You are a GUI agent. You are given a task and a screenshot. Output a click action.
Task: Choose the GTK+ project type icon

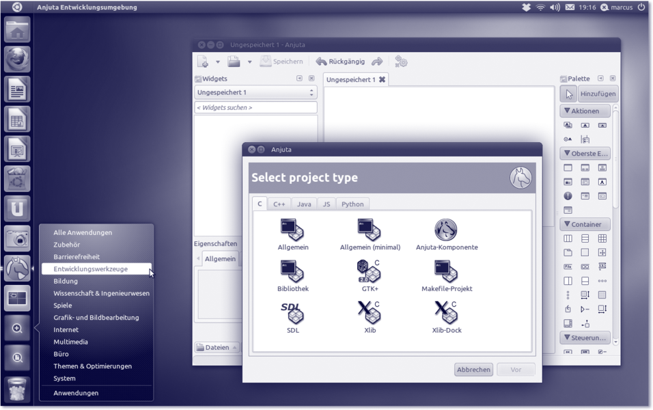pos(370,271)
